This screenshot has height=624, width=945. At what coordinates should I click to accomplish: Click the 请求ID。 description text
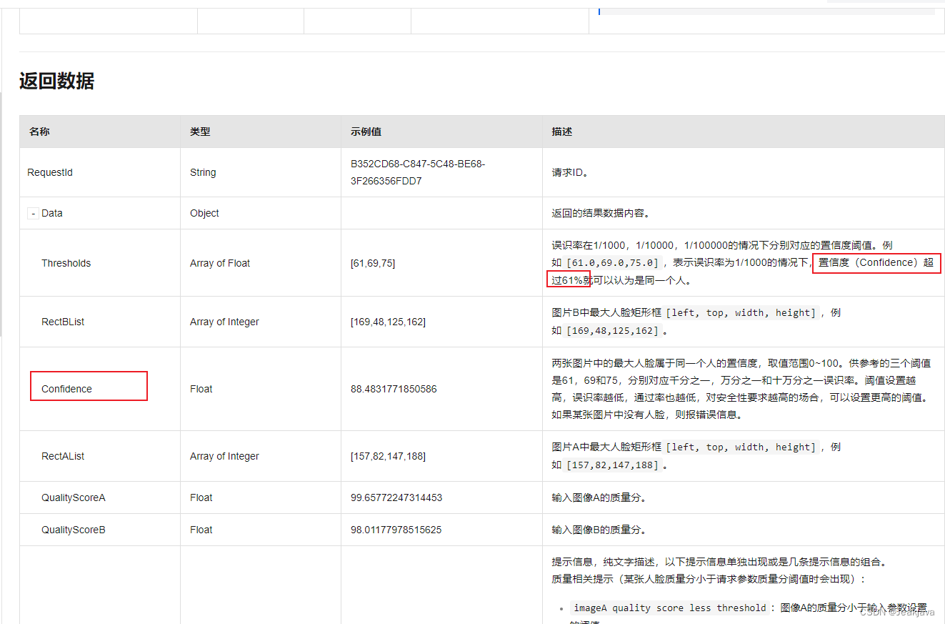coord(570,172)
